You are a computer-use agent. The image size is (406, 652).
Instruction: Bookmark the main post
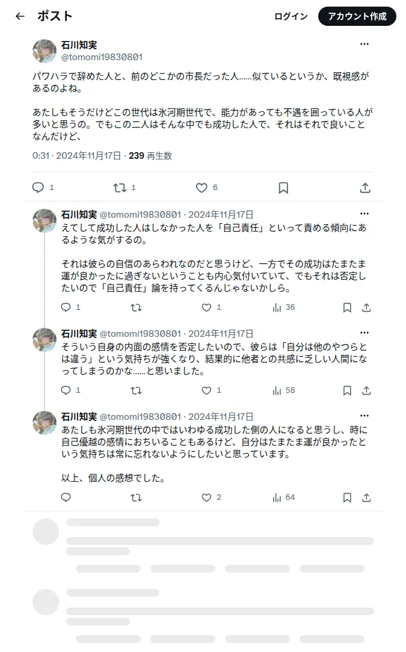tap(283, 188)
